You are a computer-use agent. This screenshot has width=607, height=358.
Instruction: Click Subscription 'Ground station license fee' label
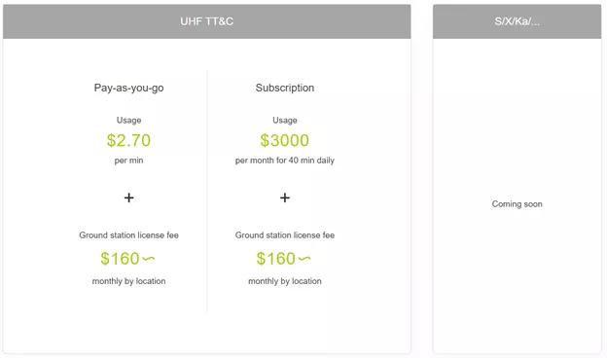(285, 234)
